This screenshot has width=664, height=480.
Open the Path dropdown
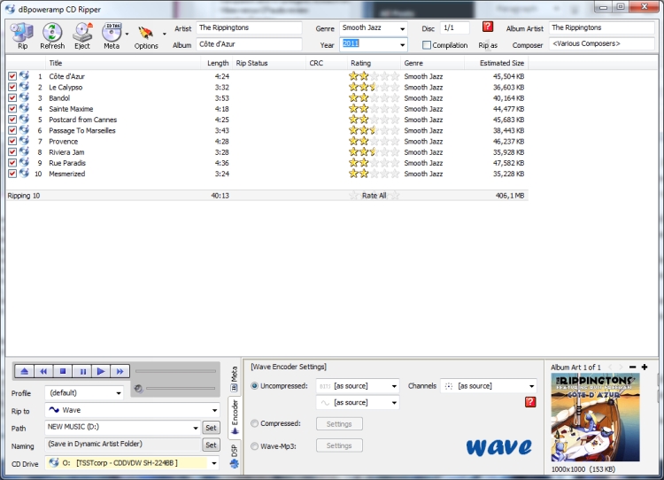pyautogui.click(x=196, y=428)
